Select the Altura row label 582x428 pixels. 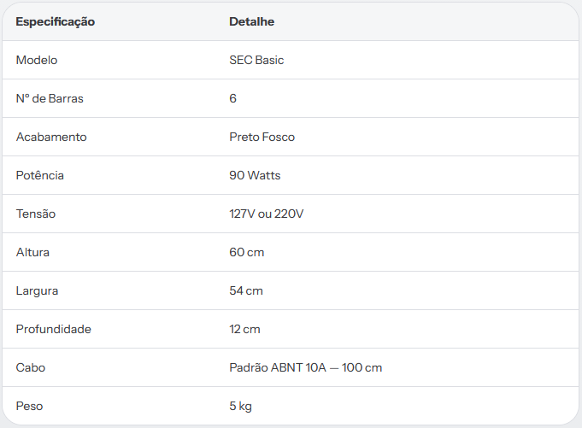(32, 252)
